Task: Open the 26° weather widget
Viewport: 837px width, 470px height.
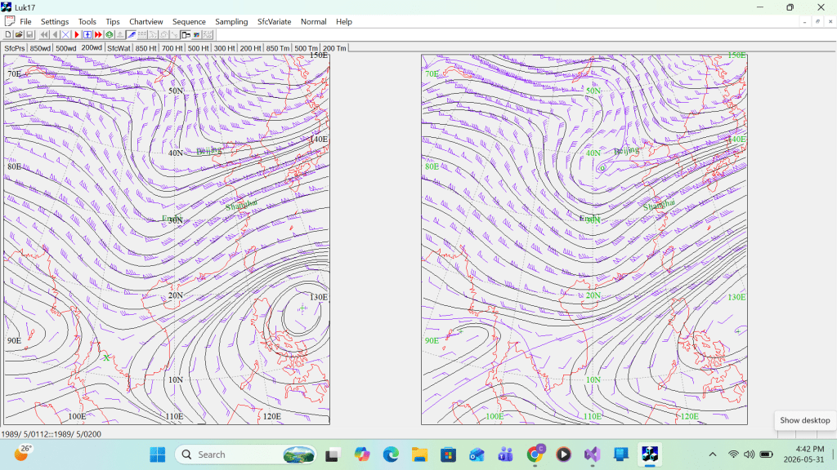Action: point(21,454)
